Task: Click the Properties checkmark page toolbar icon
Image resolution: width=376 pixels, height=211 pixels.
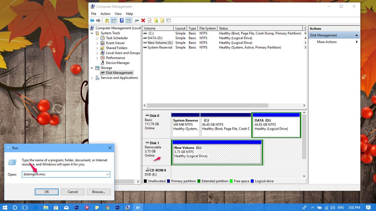Action: (x=150, y=21)
